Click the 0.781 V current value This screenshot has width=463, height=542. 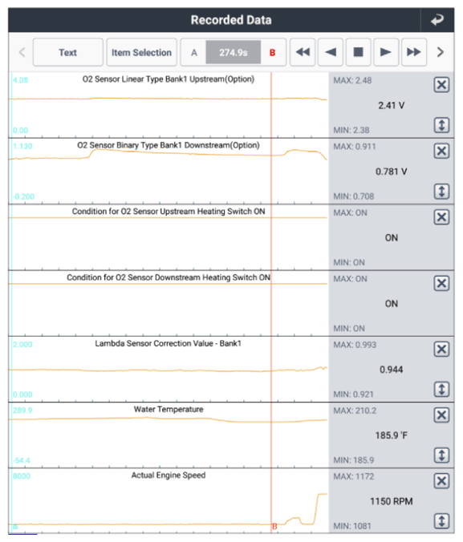[x=392, y=172]
